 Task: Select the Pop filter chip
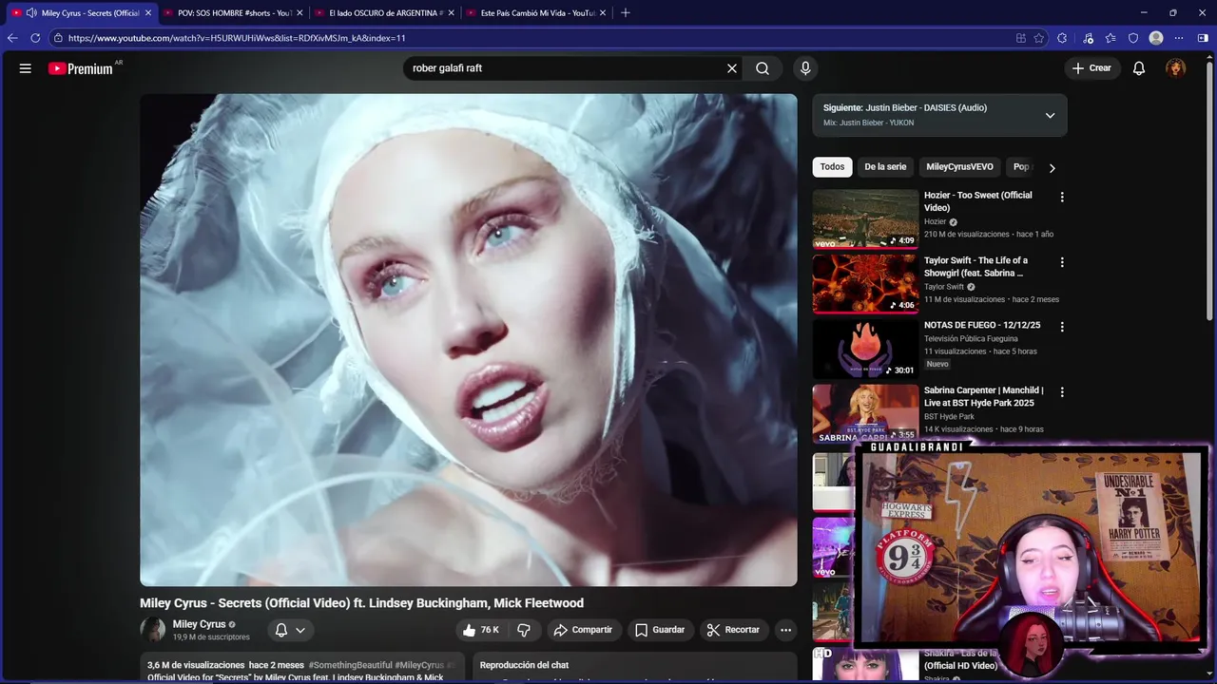(x=1021, y=167)
